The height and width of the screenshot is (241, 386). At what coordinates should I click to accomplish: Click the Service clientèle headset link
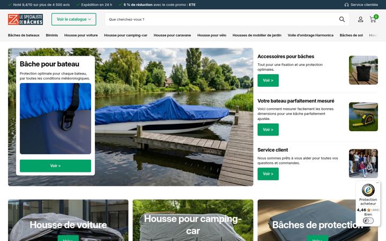[361, 5]
